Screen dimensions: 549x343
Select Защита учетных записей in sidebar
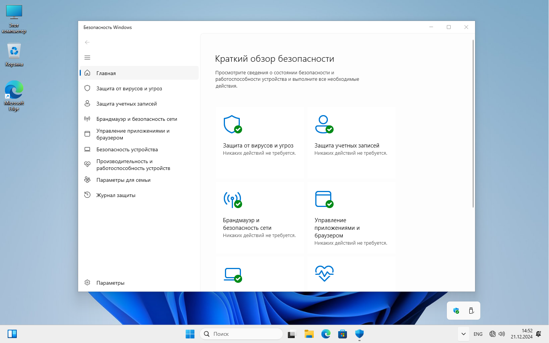tap(139, 103)
